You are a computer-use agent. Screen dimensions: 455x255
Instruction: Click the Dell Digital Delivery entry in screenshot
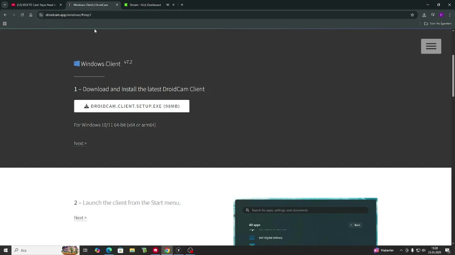click(271, 238)
